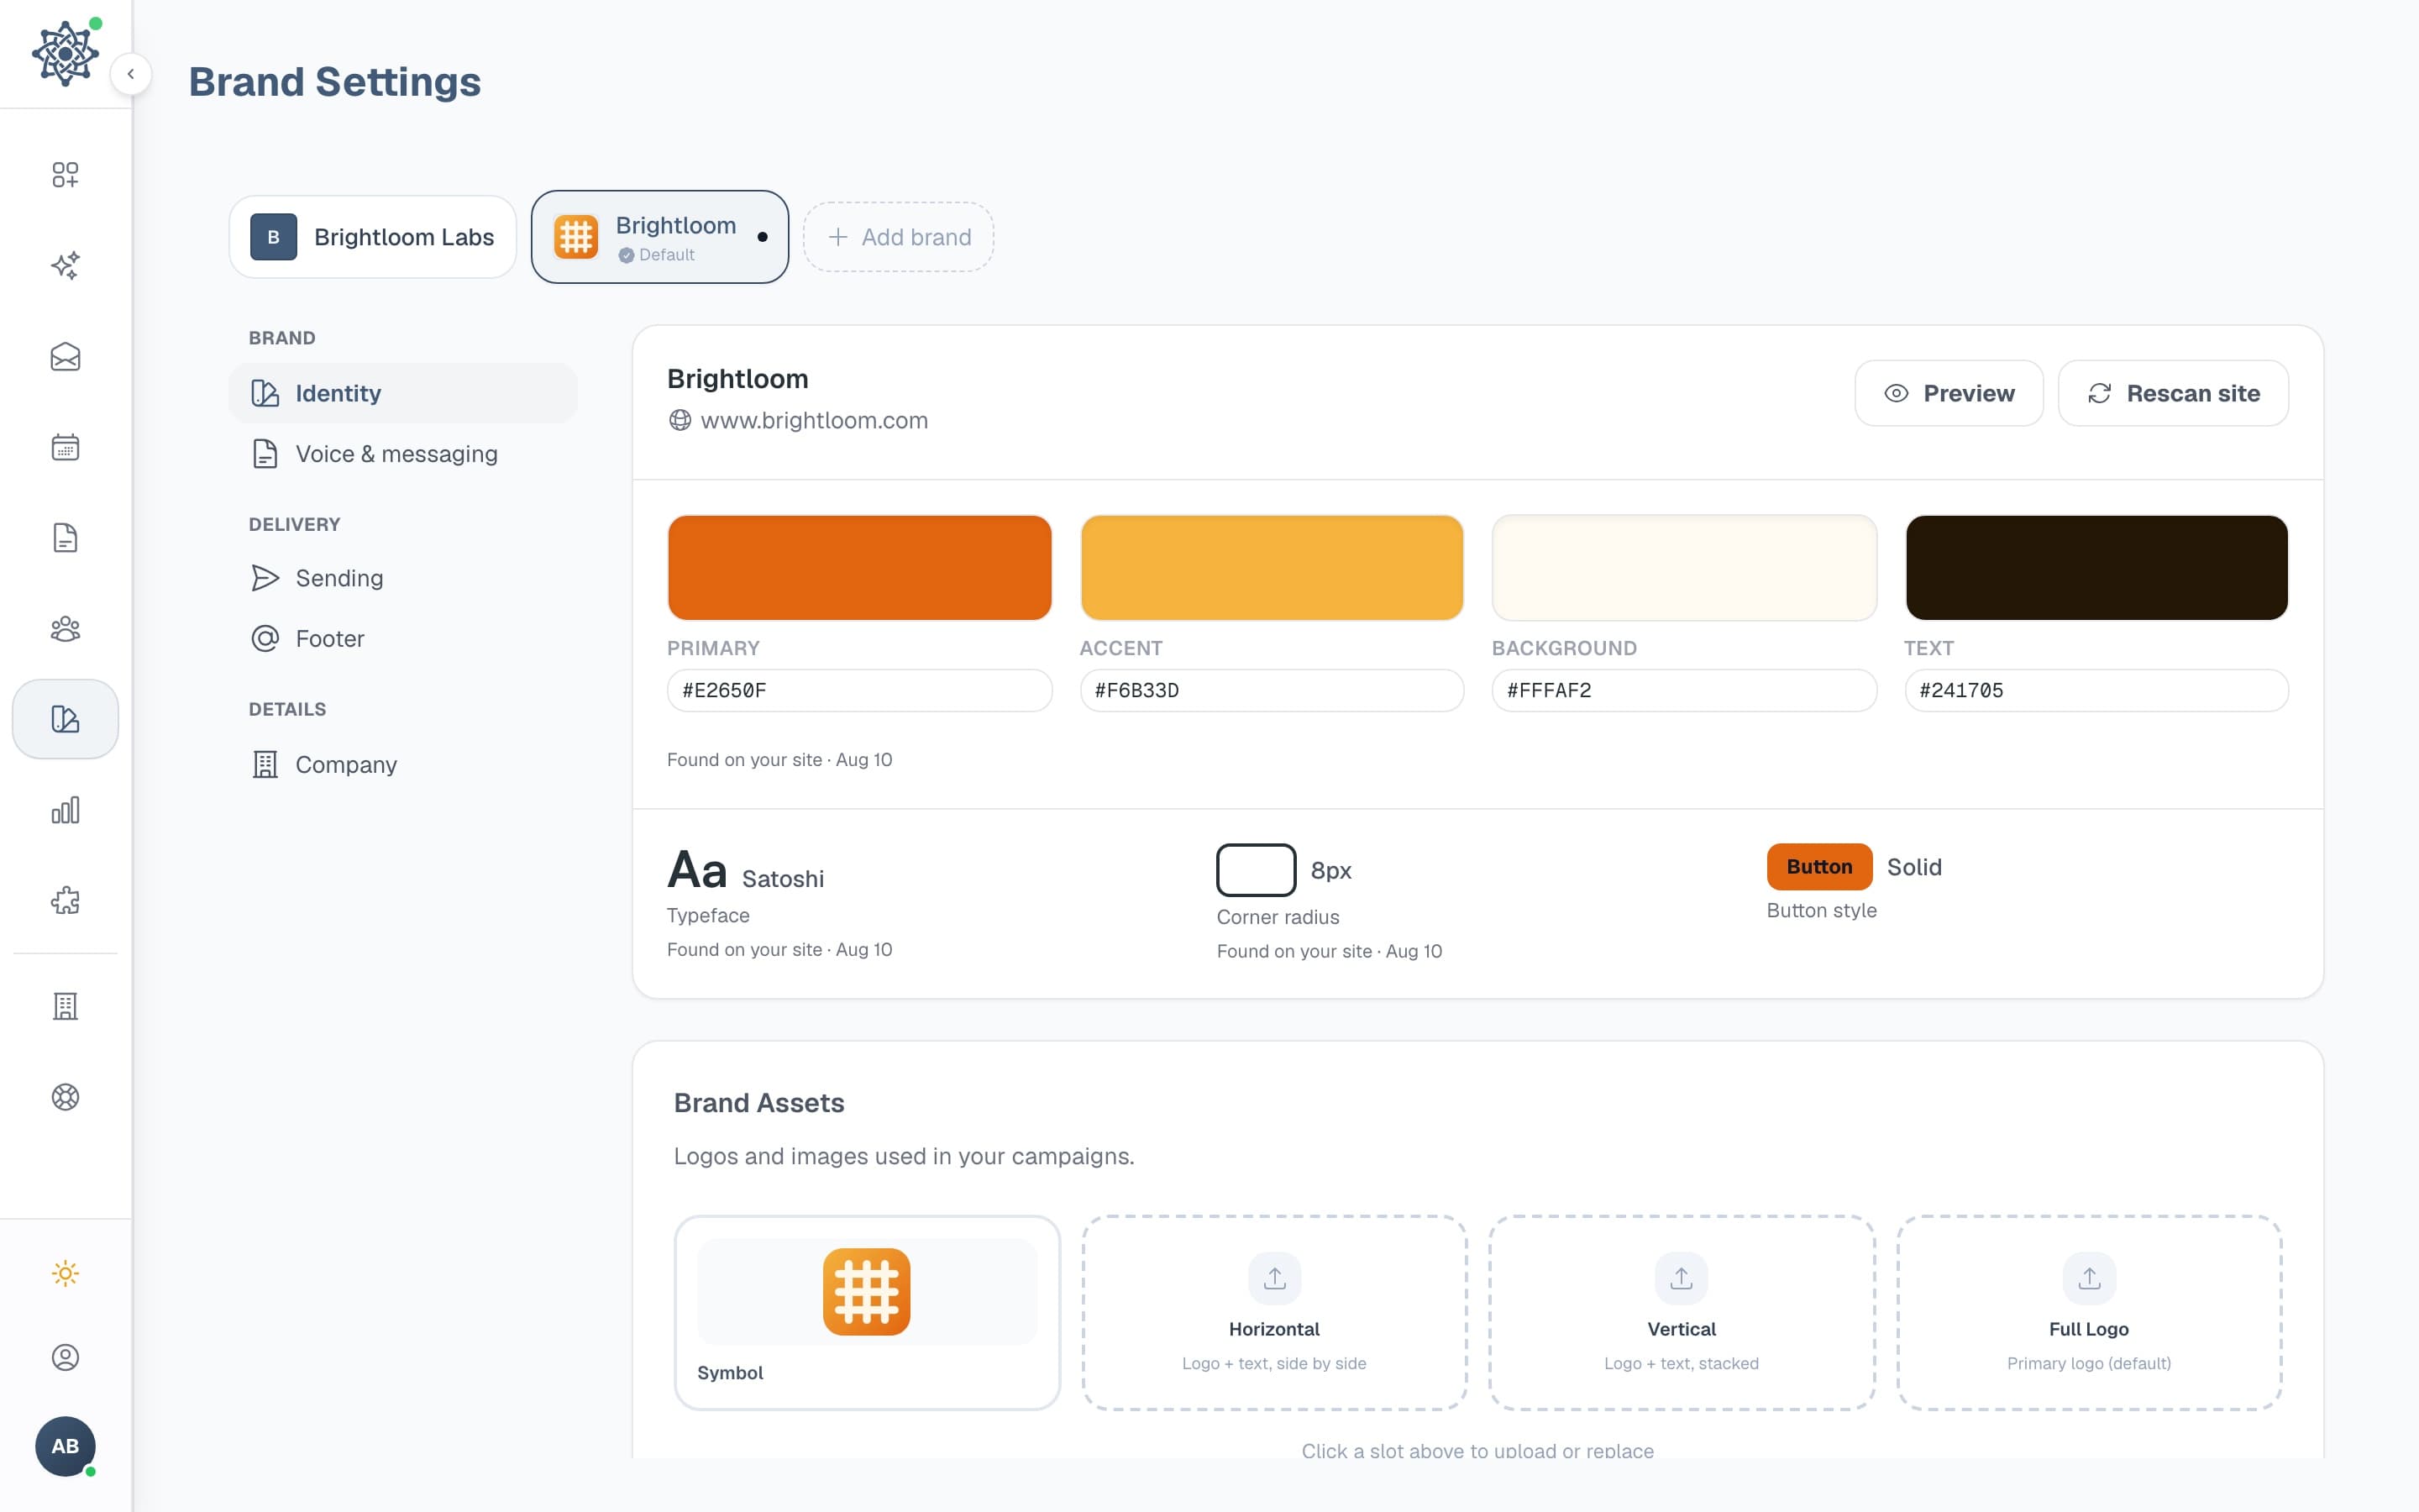
Task: Switch to Brightloom Labs brand
Action: 373,237
